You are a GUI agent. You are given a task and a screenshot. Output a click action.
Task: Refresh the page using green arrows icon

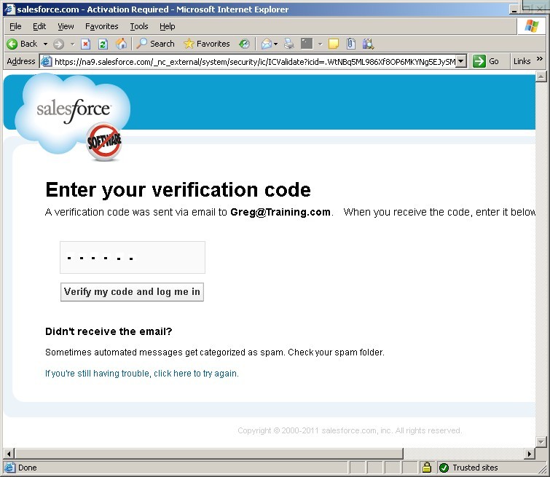pos(103,44)
